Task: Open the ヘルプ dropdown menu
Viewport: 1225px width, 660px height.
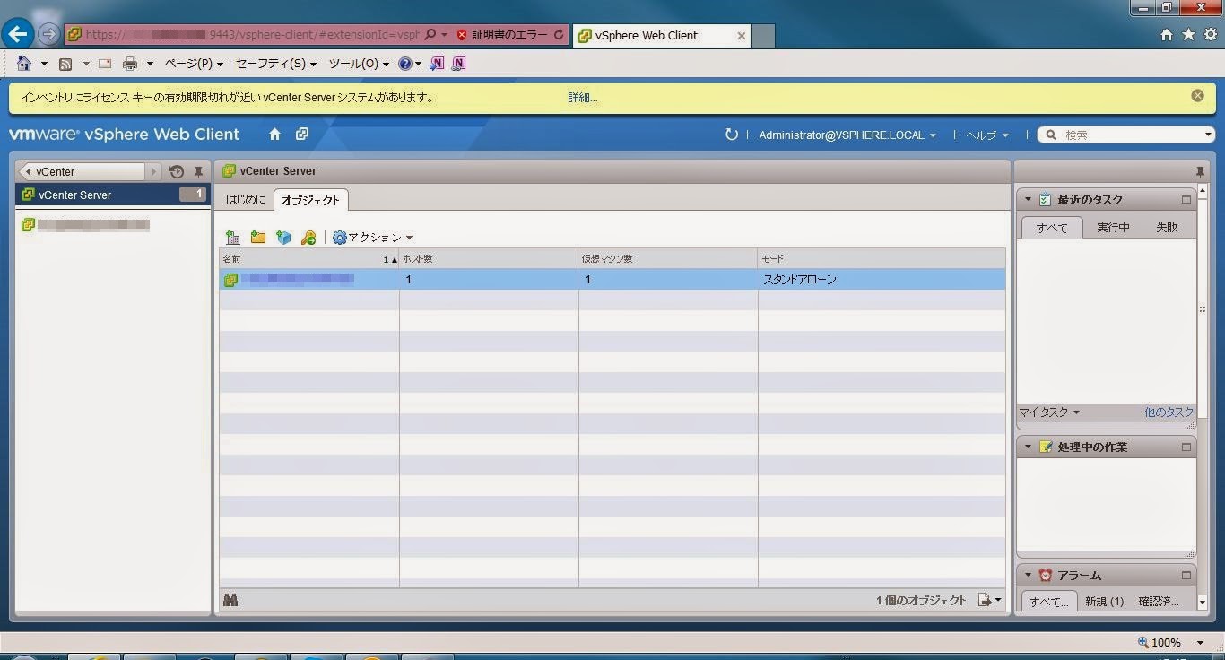Action: click(x=987, y=135)
